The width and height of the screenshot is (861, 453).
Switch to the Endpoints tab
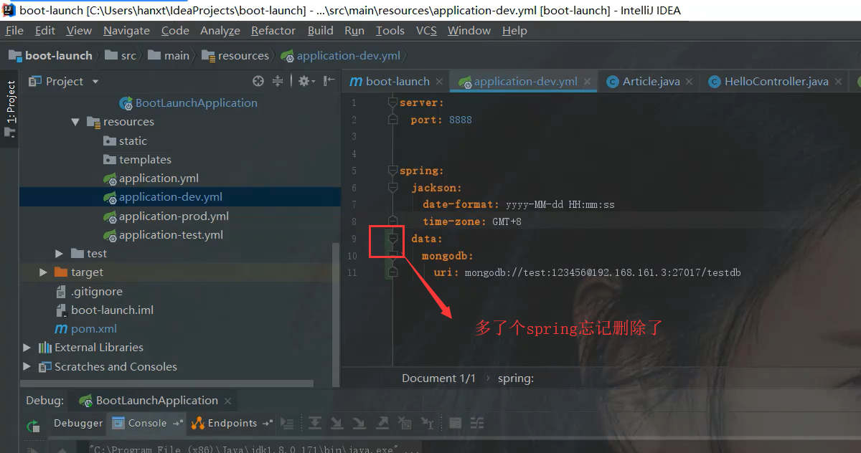point(232,423)
